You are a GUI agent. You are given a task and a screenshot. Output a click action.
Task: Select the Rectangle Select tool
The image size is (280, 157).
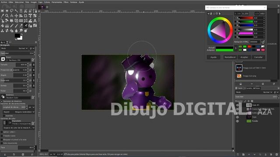coord(2,11)
